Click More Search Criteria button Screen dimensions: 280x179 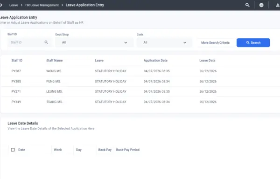215,42
